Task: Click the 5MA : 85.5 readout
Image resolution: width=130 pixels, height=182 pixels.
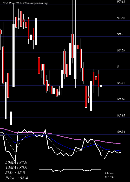Action: click(x=15, y=173)
